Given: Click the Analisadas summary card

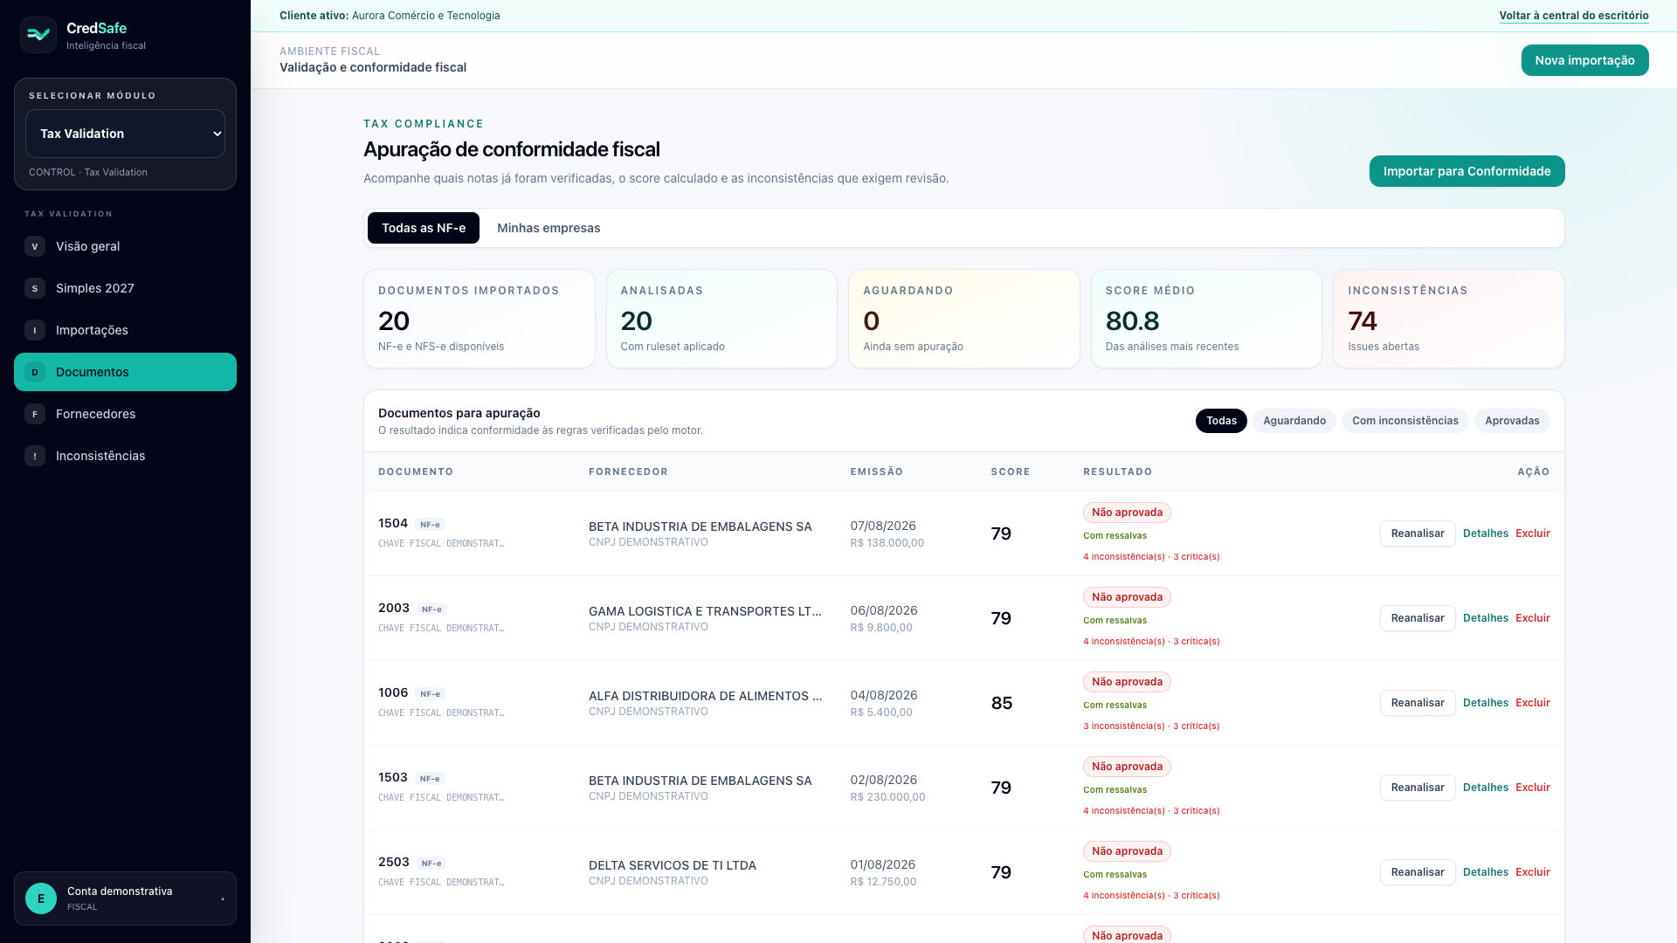Looking at the screenshot, I should 721,319.
